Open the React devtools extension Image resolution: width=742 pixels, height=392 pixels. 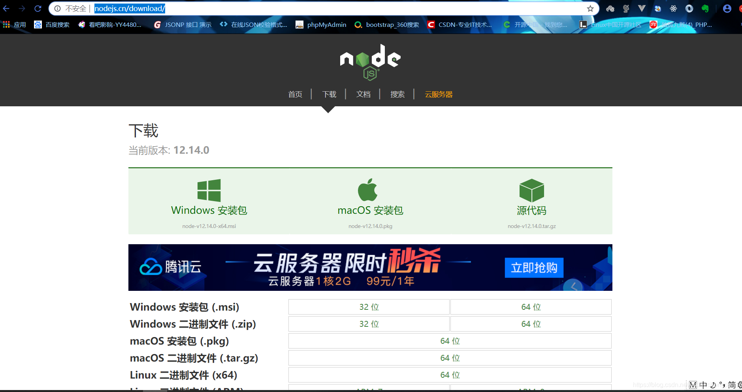click(674, 8)
